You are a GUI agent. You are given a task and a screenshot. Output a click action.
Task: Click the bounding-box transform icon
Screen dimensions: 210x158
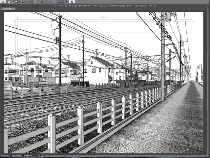coord(42,2)
